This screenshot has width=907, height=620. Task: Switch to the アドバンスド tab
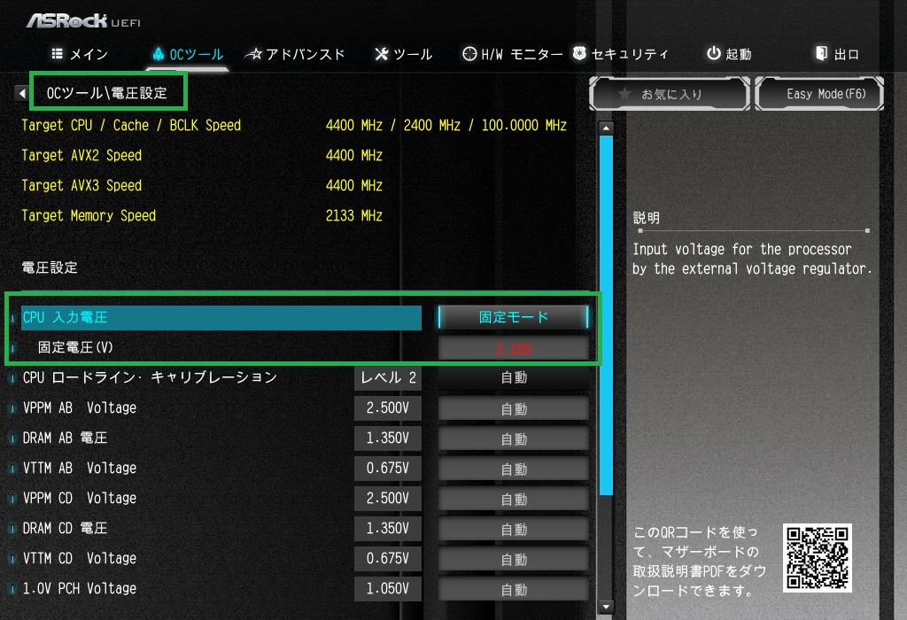(295, 54)
